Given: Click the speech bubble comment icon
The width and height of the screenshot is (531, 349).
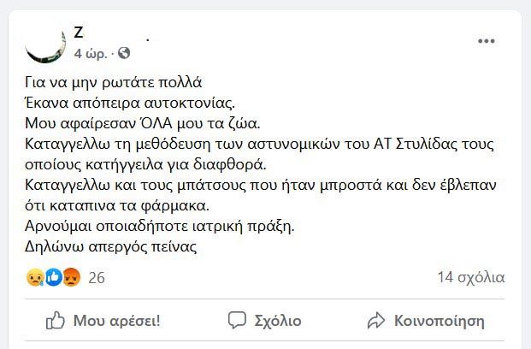Looking at the screenshot, I should (x=237, y=320).
